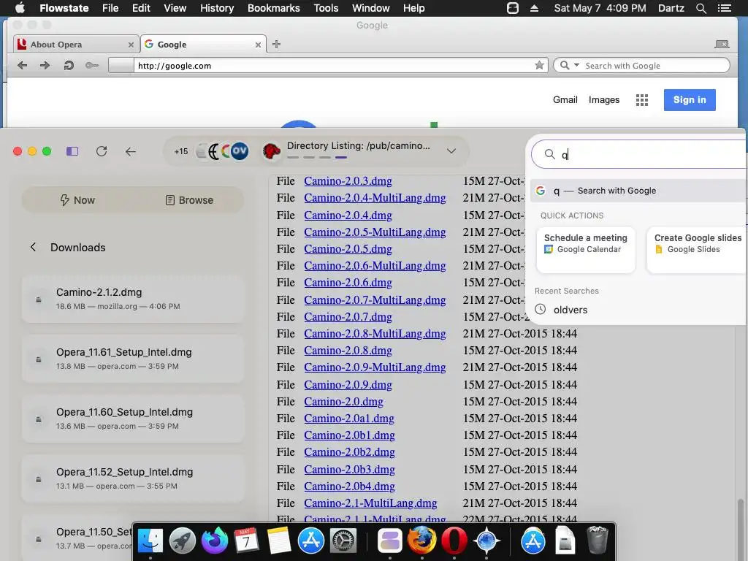Open the Camino-2.1.2.dmg download entry
The image size is (748, 561).
click(x=133, y=299)
